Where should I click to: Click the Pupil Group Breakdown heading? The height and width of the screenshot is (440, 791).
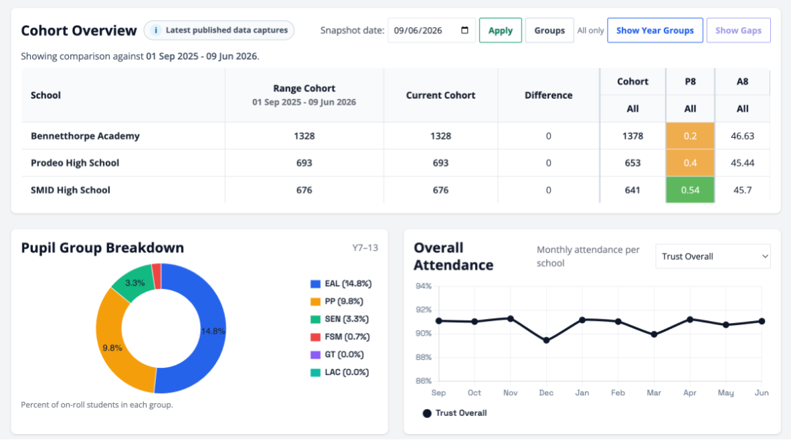pos(102,247)
